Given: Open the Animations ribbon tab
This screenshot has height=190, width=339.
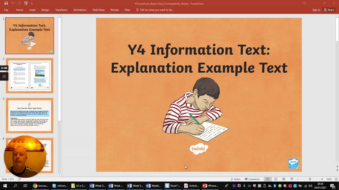Looking at the screenshot, I should 80,10.
